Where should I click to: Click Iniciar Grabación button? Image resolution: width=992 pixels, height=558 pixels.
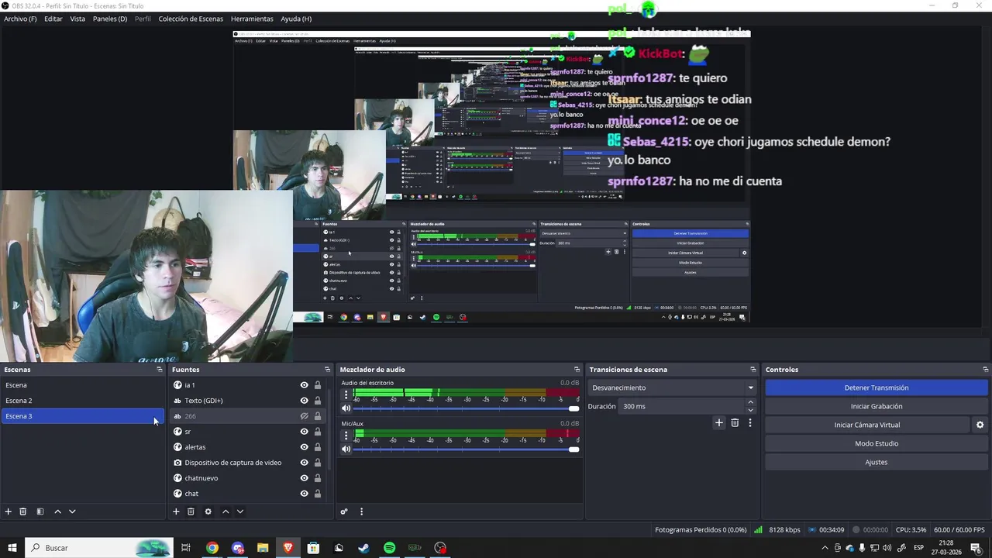[x=877, y=406]
